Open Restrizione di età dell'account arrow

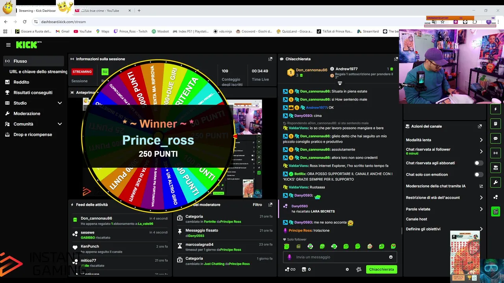(481, 198)
